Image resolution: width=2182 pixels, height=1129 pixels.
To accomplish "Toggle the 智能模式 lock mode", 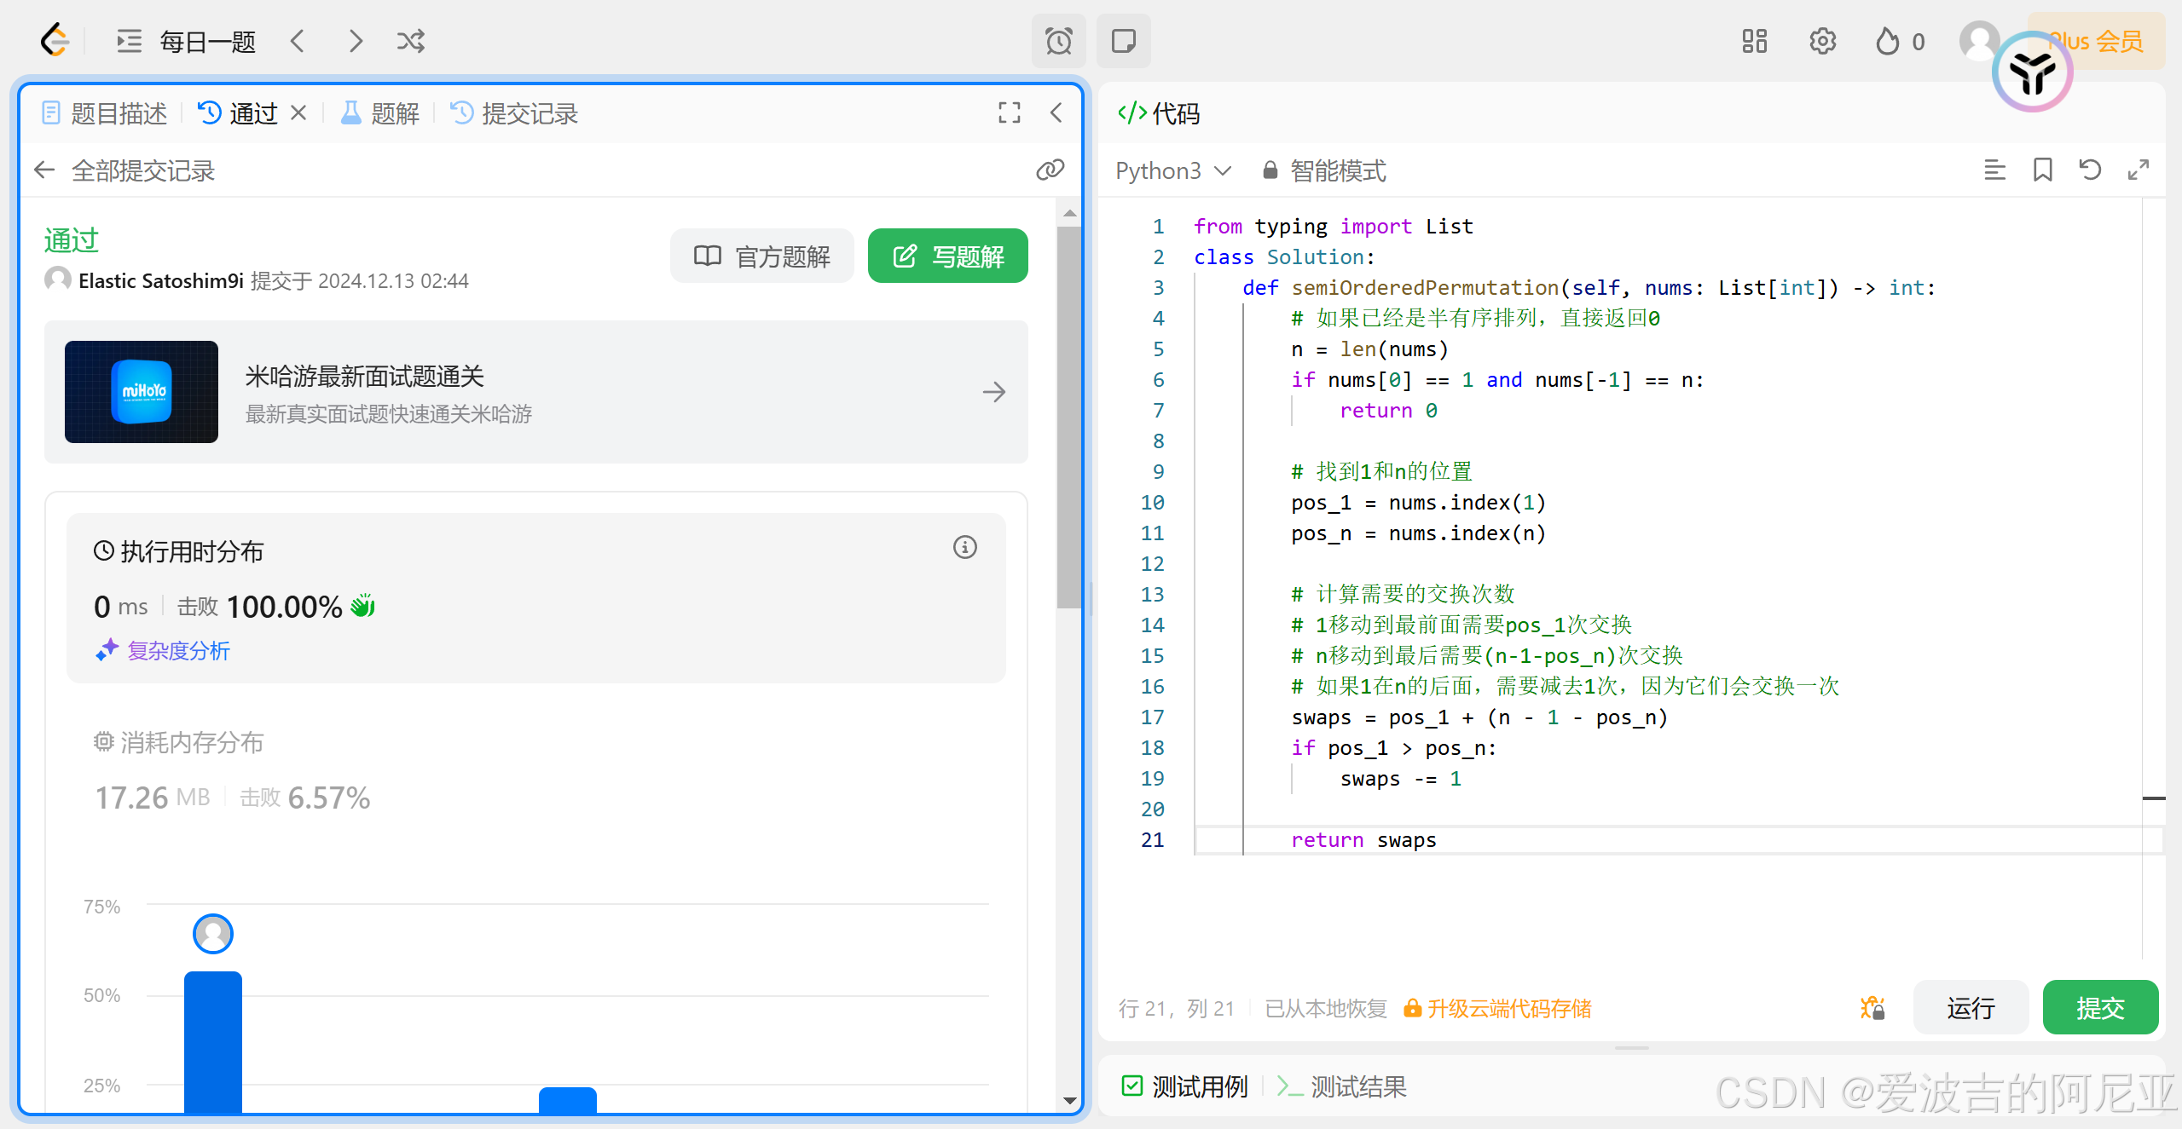I will point(1324,170).
